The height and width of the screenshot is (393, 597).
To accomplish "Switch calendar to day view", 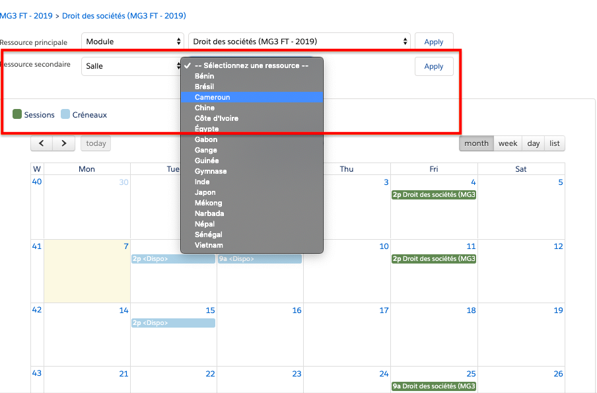I will (533, 143).
